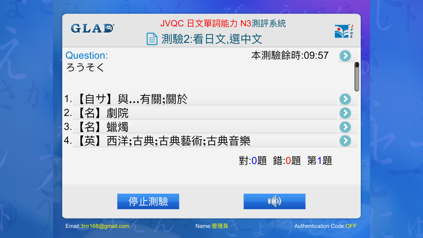Click the heading 測驗2:看日文,選中文
The width and height of the screenshot is (423, 238).
click(x=212, y=39)
